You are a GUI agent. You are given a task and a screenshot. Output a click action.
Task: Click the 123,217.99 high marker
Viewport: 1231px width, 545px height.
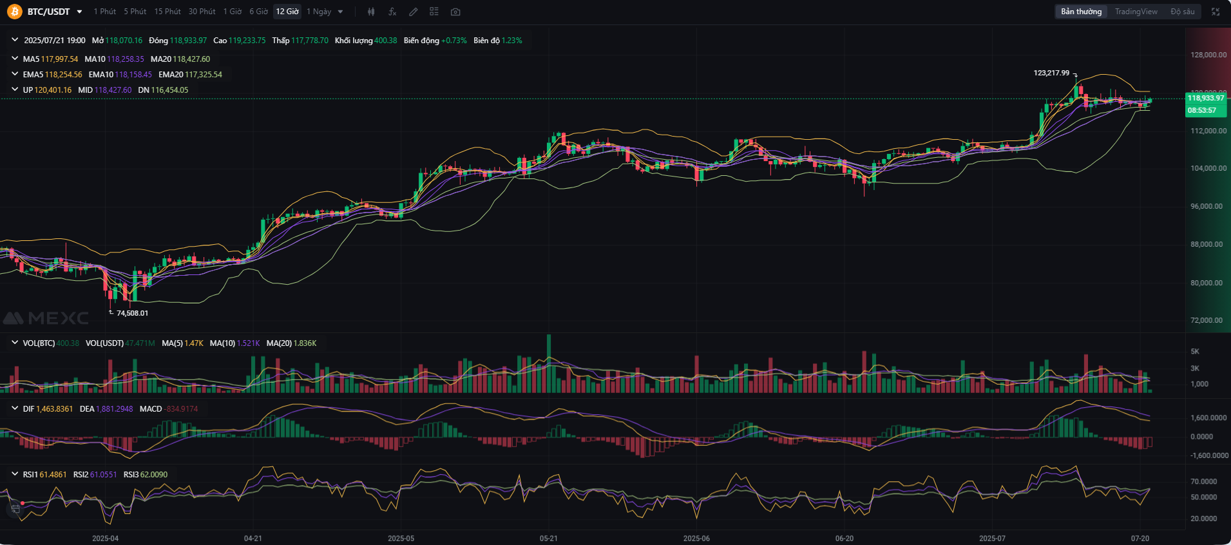pyautogui.click(x=1051, y=73)
